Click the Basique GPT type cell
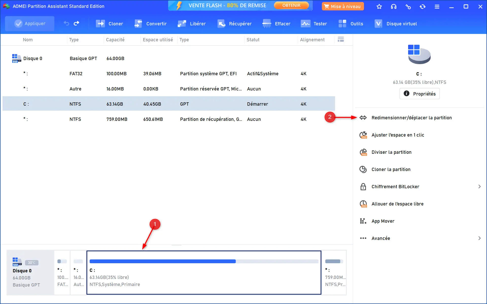 coord(83,59)
